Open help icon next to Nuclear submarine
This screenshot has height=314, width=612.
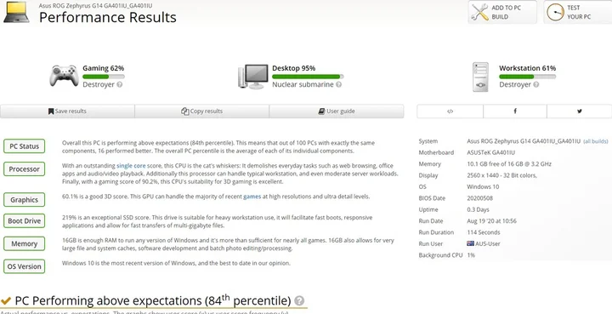click(x=339, y=85)
